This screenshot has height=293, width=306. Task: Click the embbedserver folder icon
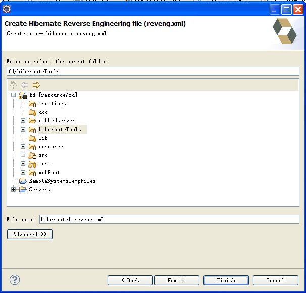32,121
